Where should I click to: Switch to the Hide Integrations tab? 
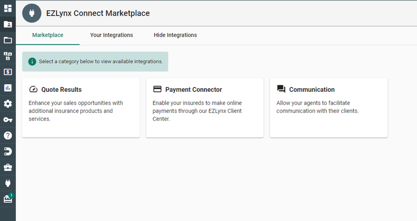point(175,35)
